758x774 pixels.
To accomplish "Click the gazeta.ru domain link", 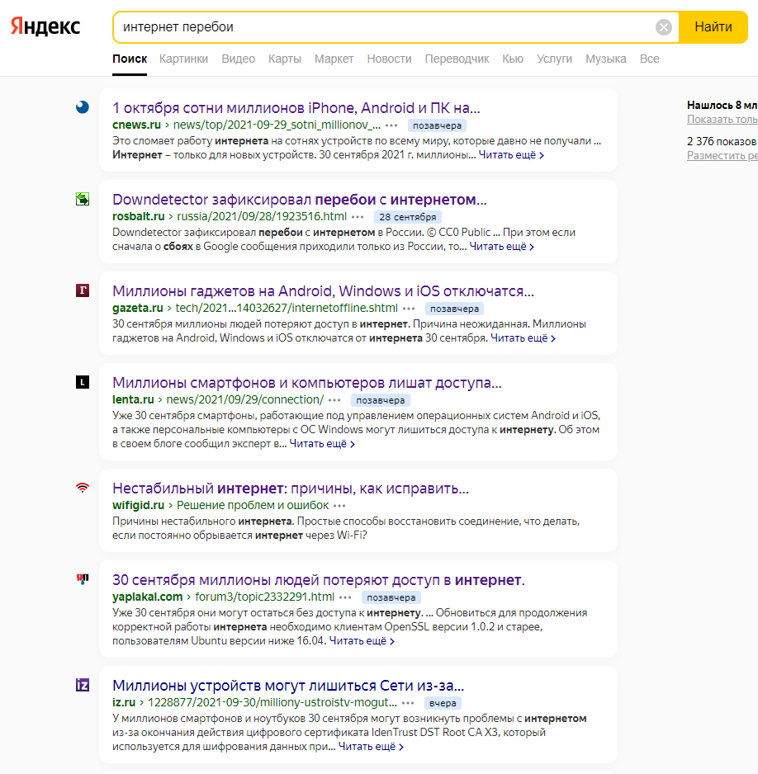I will (x=137, y=308).
